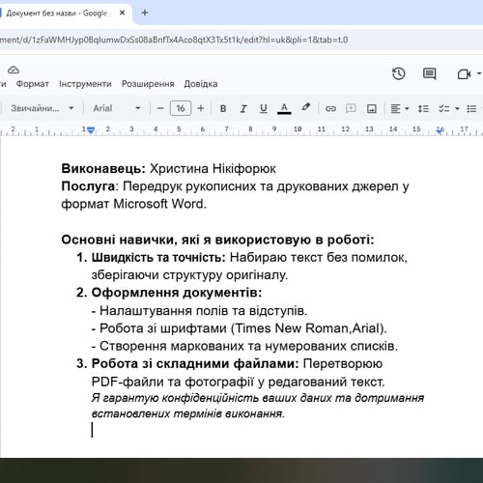Open the Довідка menu
Image resolution: width=483 pixels, height=483 pixels.
[201, 84]
